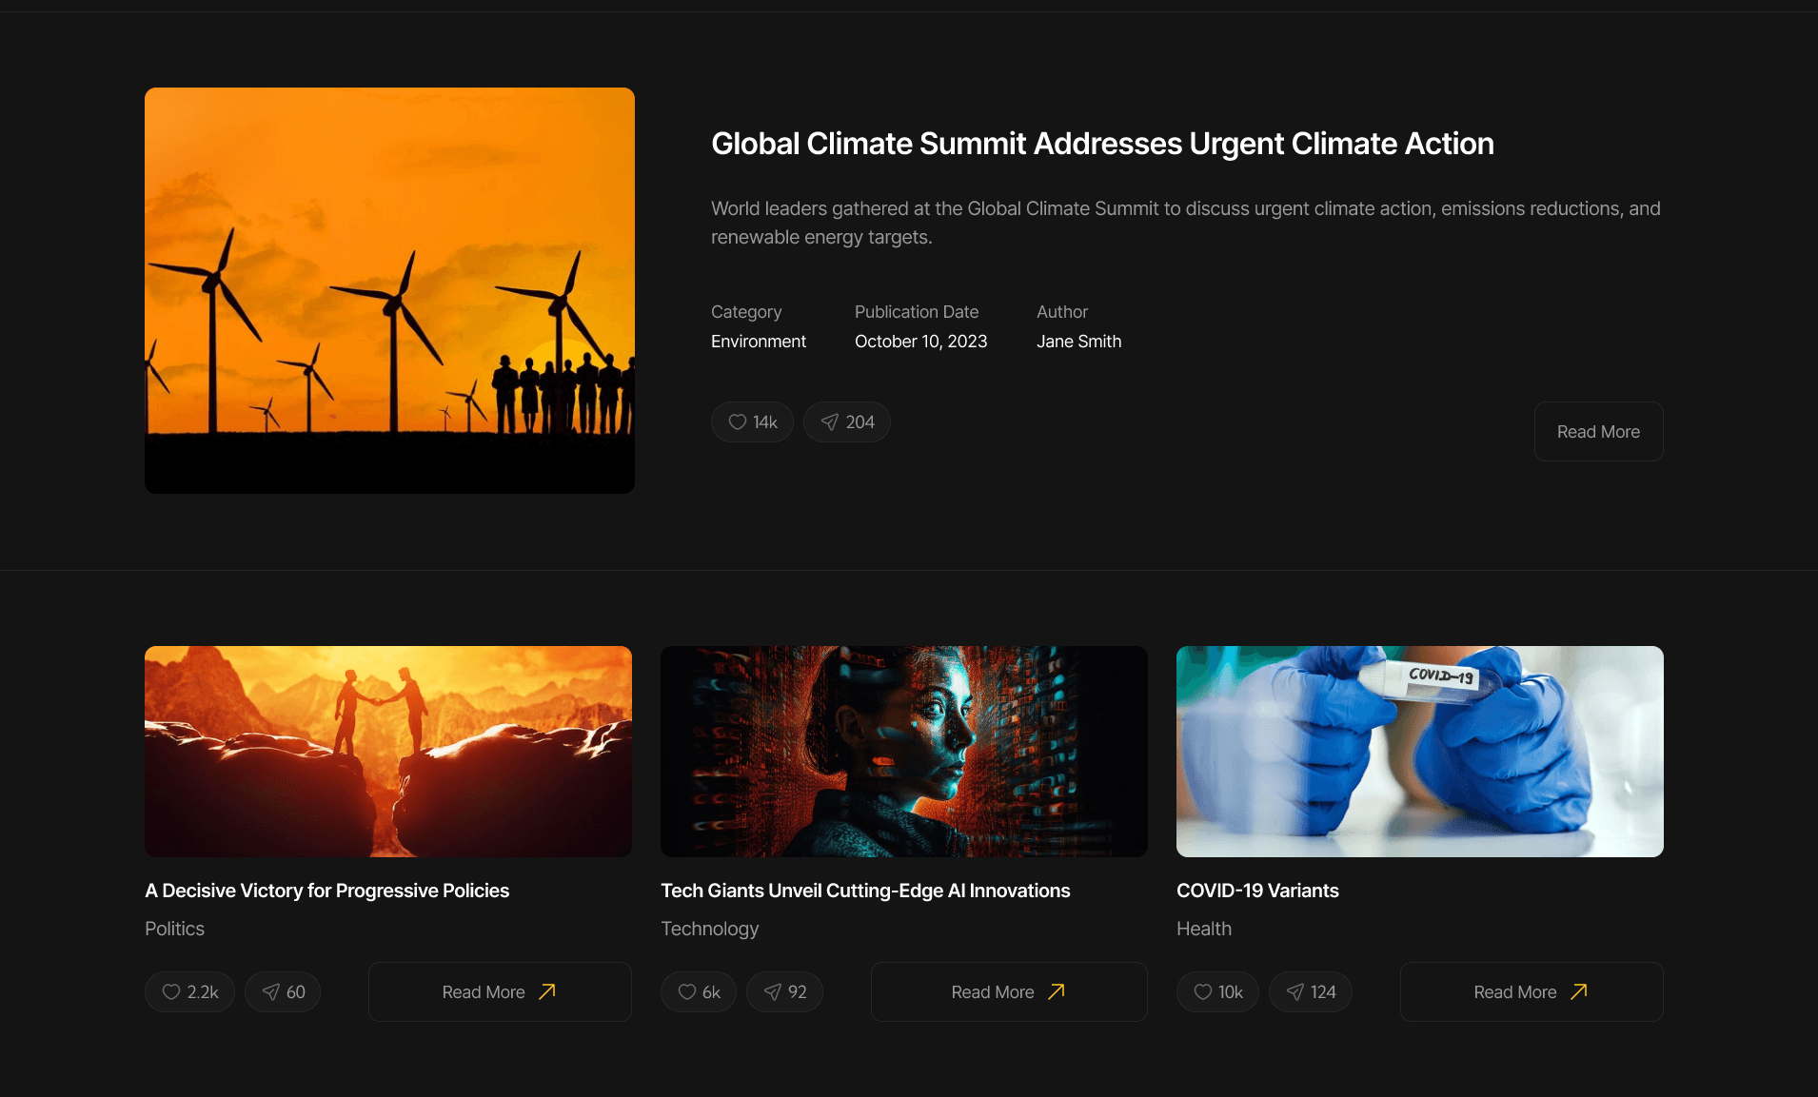Open the Global Climate Summit headline

point(1101,144)
